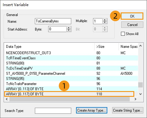147x118 pixels.
Task: Select NCENCODERSTRUCT_OUT3 data type row
Action: point(71,53)
